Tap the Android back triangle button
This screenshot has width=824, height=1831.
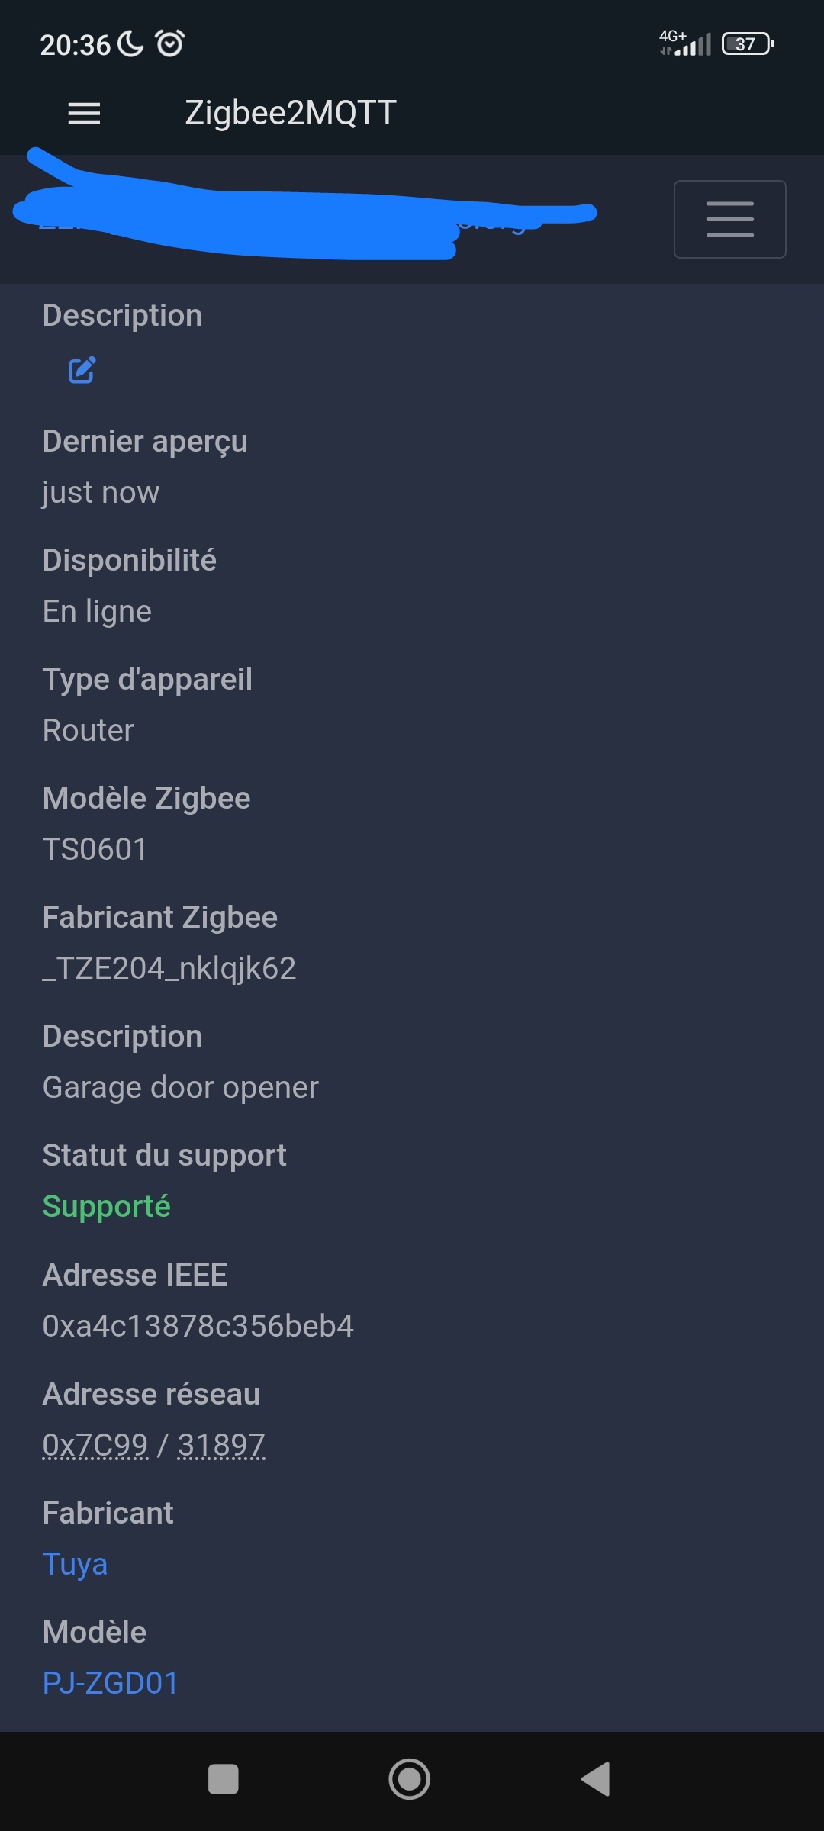tap(596, 1779)
